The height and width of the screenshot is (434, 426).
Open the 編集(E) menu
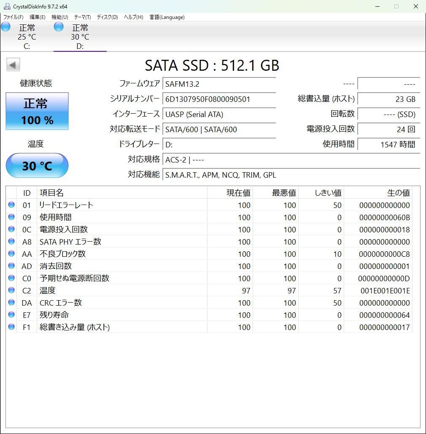(38, 17)
